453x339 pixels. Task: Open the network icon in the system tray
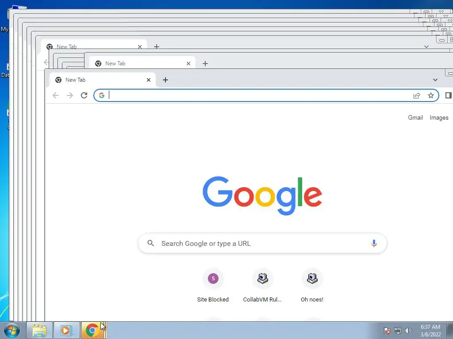[398, 331]
